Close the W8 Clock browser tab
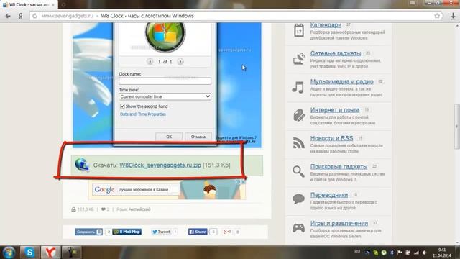The image size is (460, 259). [52, 5]
